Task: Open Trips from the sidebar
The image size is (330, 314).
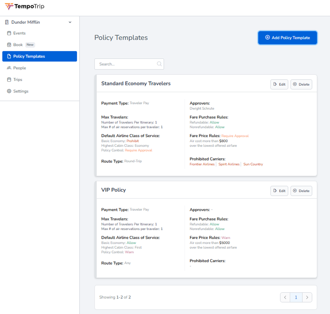Action: 18,80
